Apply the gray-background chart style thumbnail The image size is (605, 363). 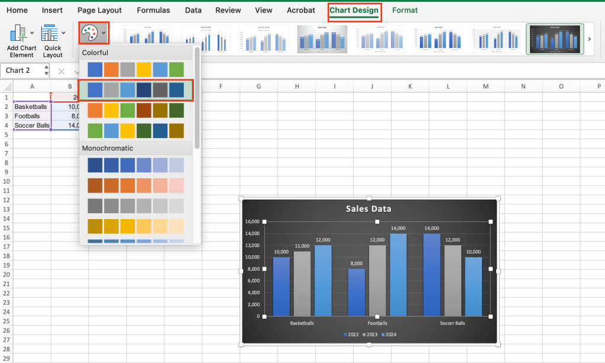322,39
